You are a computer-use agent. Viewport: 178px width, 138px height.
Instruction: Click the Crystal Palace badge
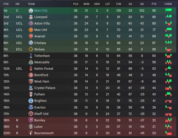coord(31,88)
